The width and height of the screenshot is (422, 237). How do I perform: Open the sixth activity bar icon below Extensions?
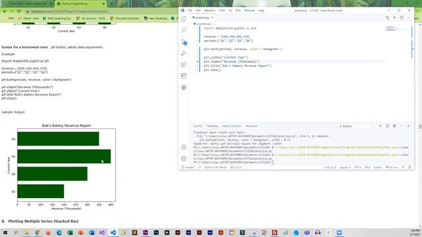184,76
